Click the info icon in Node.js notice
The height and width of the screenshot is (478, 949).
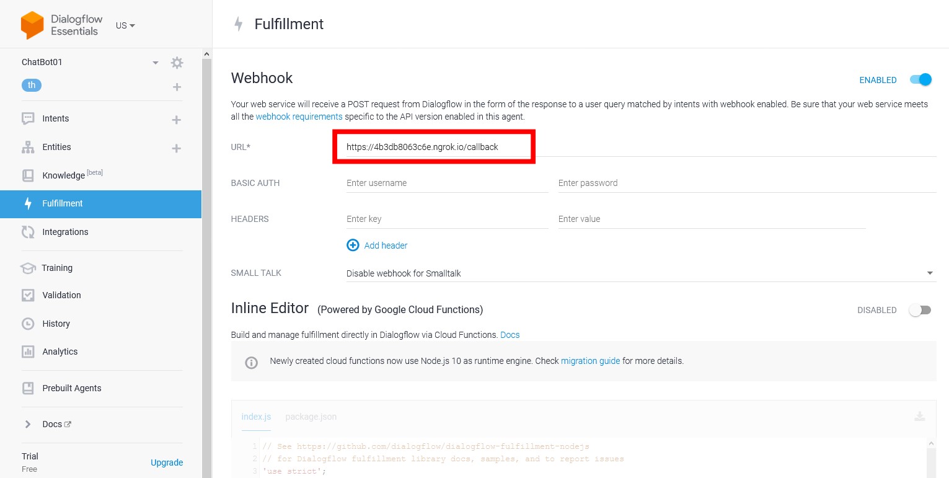pos(251,363)
